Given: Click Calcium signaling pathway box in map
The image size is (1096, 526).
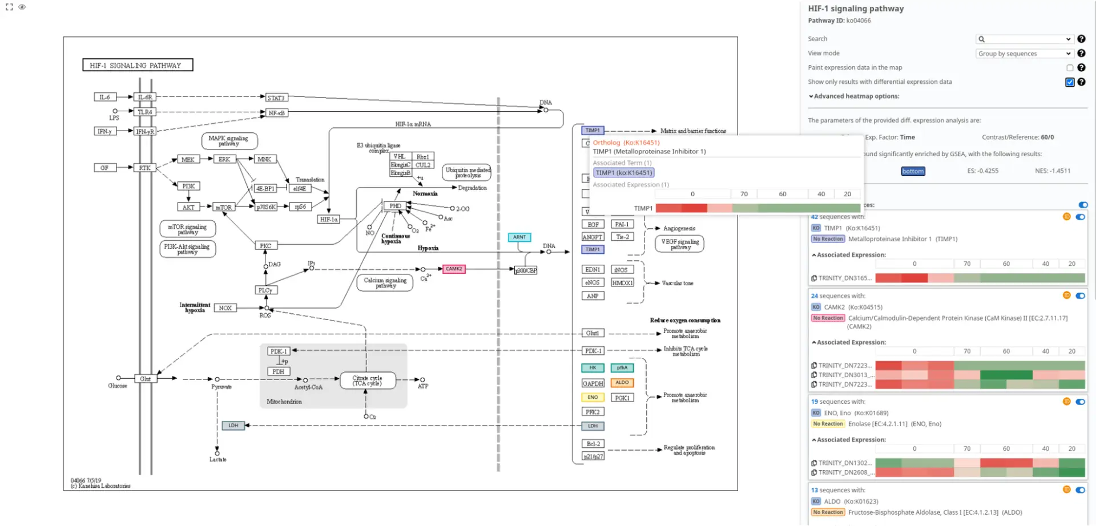Looking at the screenshot, I should pos(385,283).
